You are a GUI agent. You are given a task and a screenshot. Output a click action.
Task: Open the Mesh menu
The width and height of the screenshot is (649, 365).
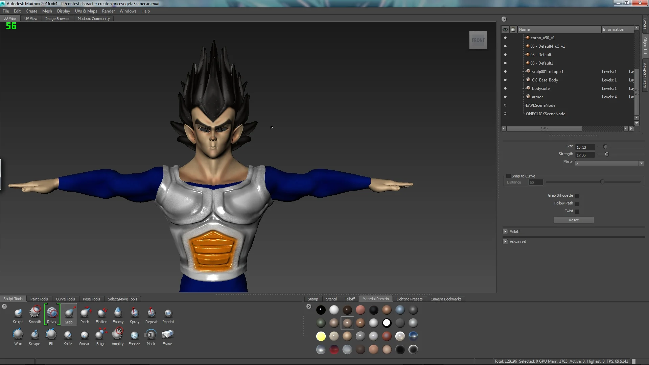pos(47,11)
